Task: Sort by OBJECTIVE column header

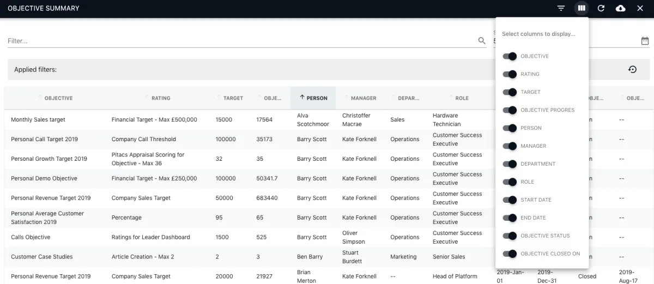Action: 58,98
